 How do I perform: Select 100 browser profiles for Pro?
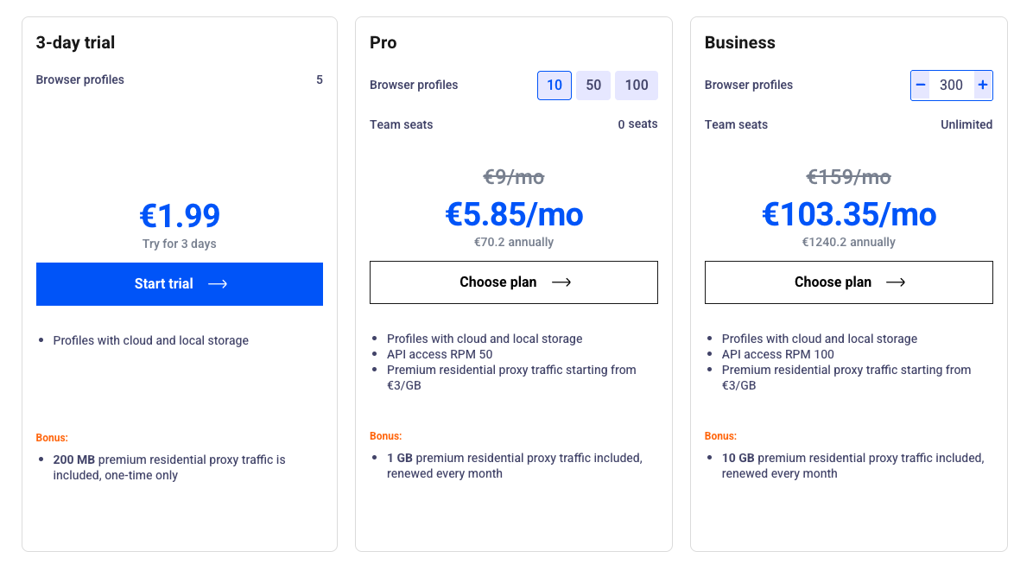[x=637, y=86]
